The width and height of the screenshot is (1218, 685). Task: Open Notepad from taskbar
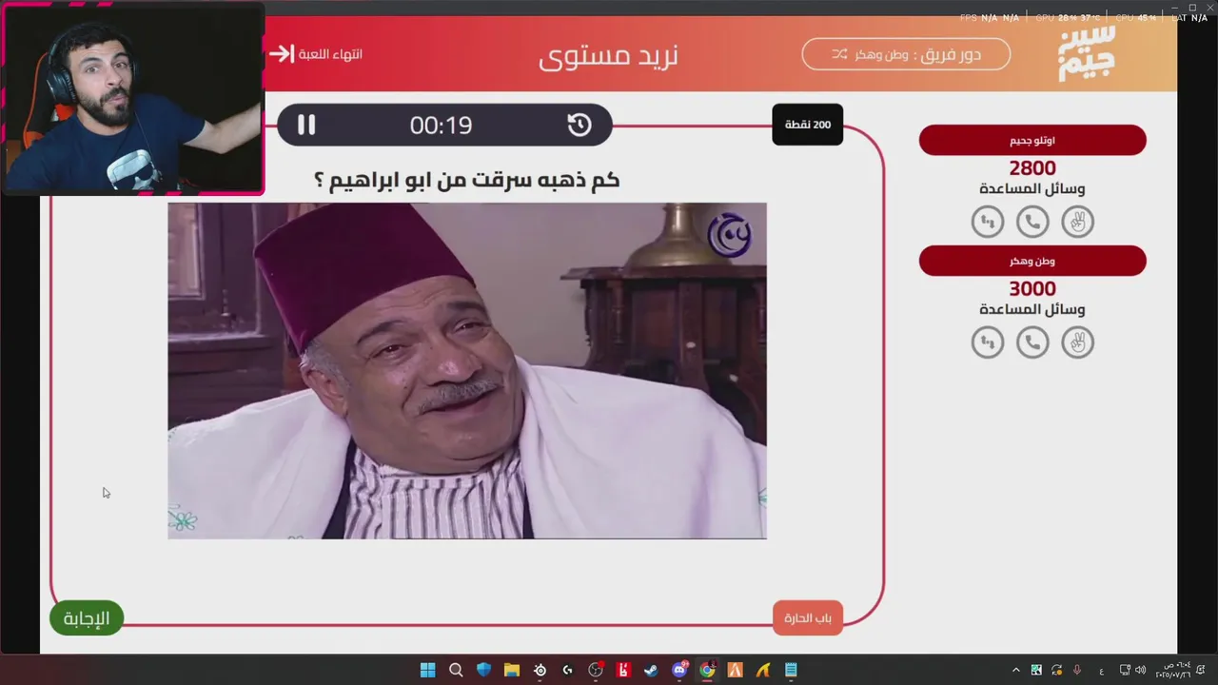791,670
